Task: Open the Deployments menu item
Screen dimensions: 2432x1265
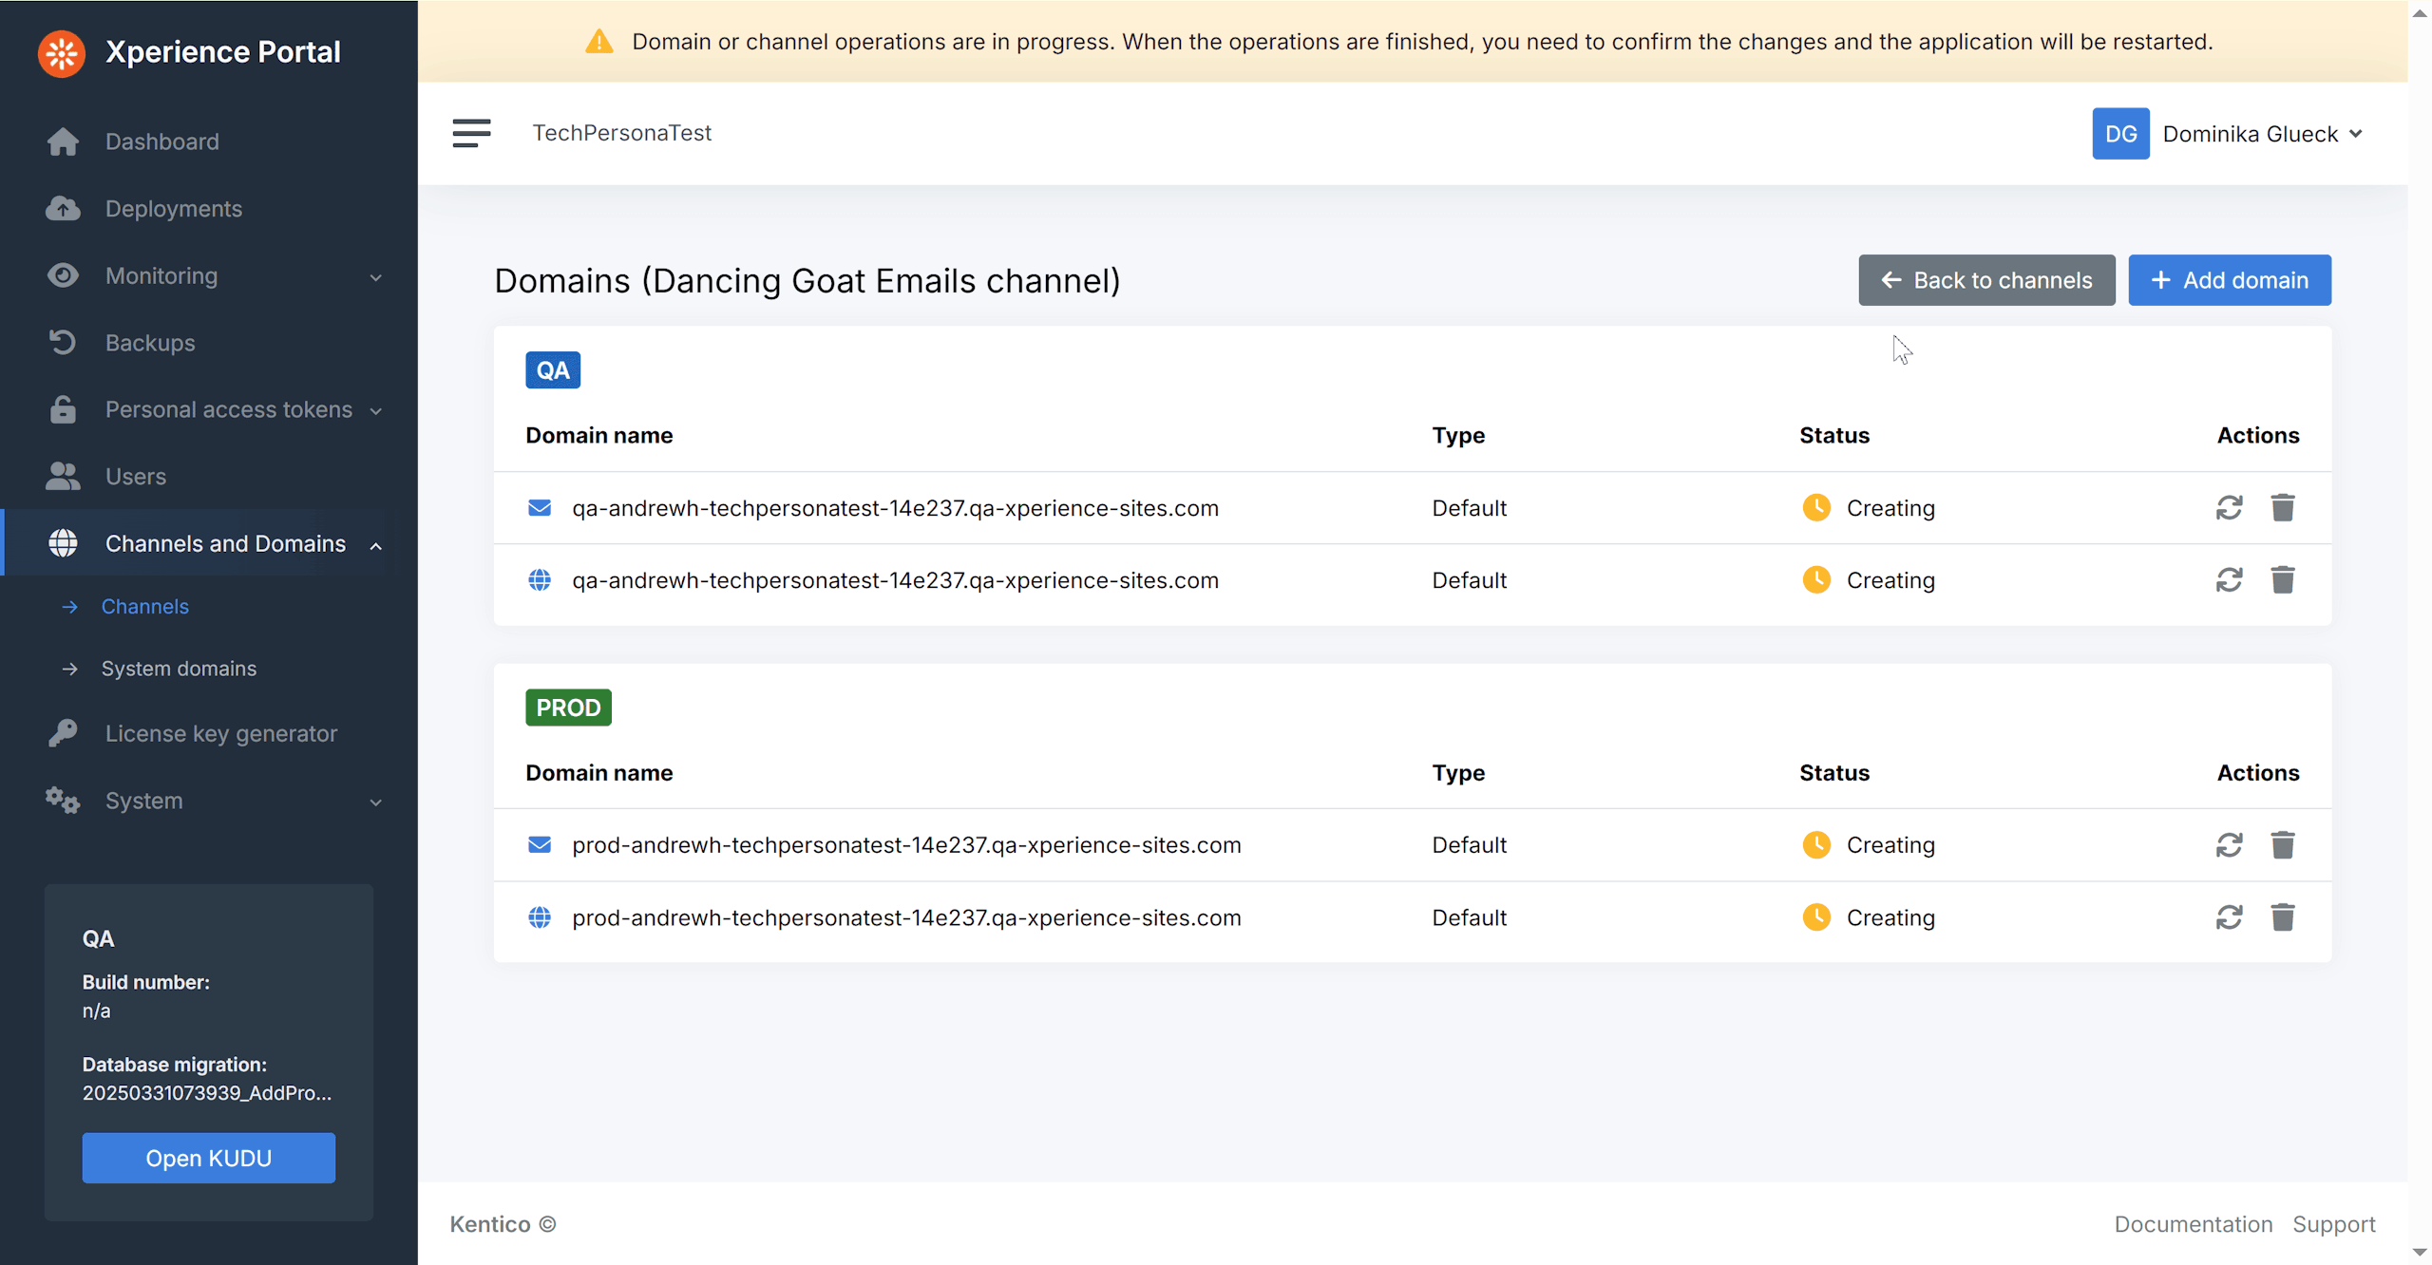Action: 173,209
